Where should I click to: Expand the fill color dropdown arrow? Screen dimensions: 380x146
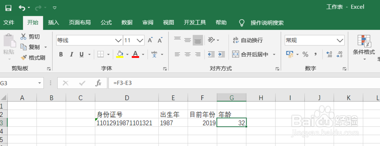coord(127,55)
